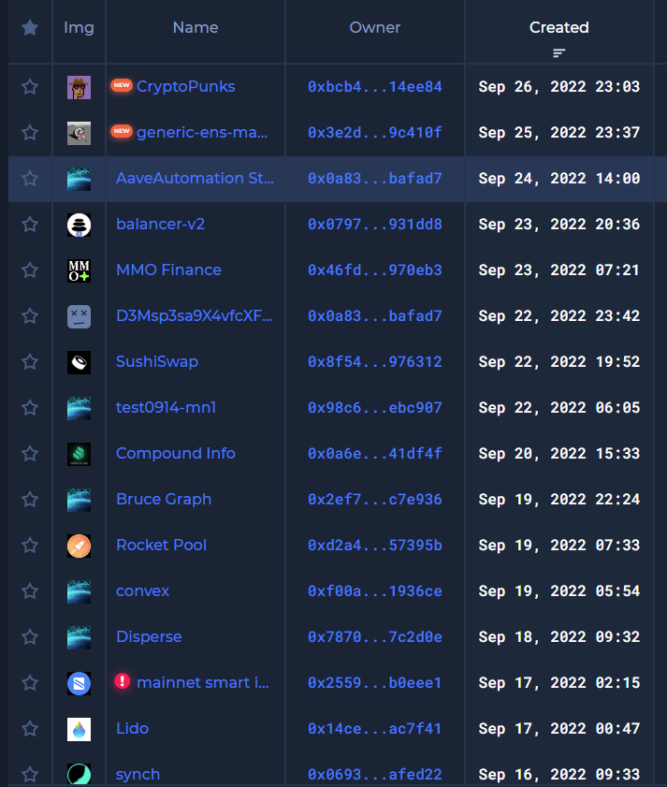Image resolution: width=667 pixels, height=787 pixels.
Task: Click the Owner column header
Action: tap(374, 27)
